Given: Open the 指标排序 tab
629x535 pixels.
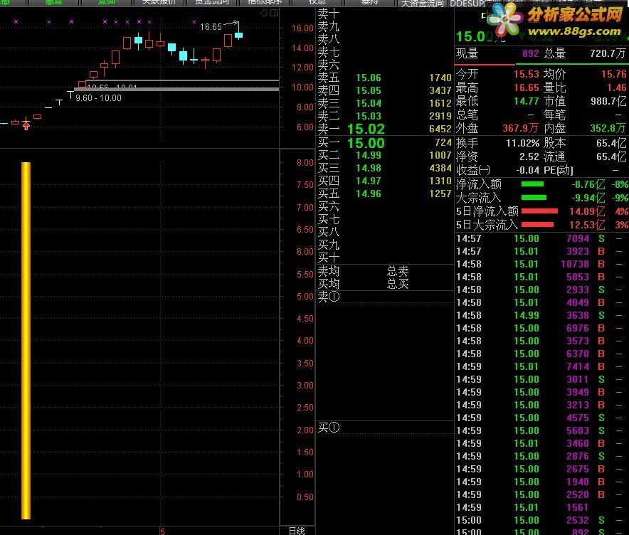Looking at the screenshot, I should click(x=265, y=2).
